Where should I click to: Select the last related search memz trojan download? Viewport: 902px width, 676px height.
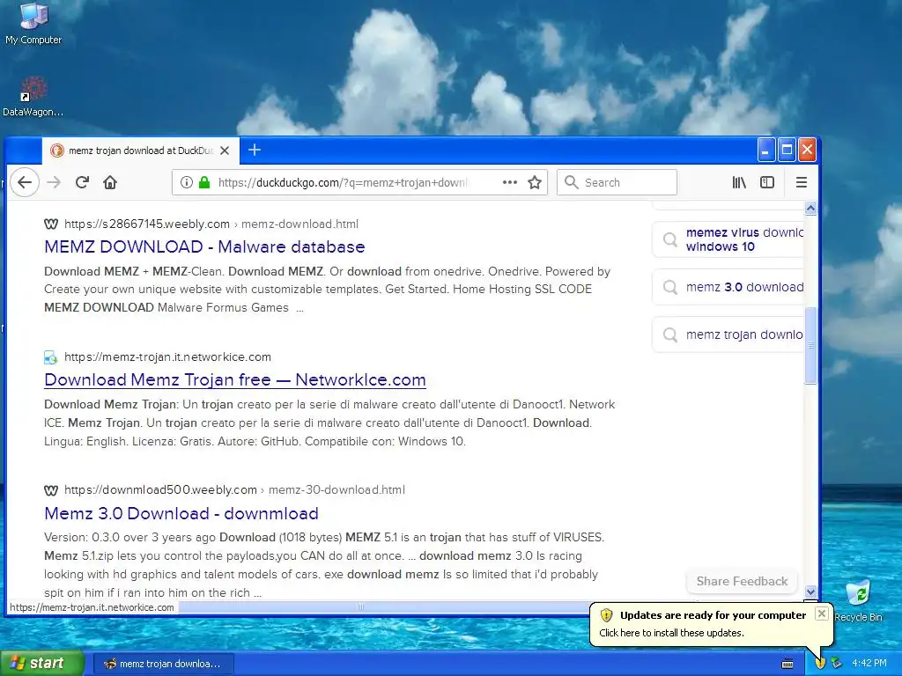[728, 334]
